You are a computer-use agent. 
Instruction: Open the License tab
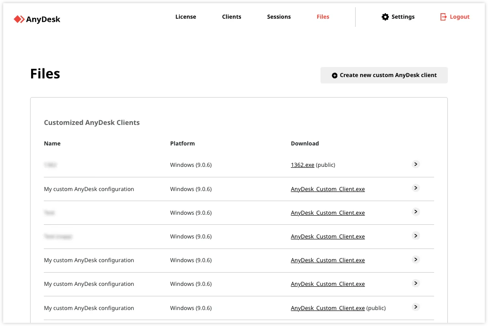[x=185, y=17]
